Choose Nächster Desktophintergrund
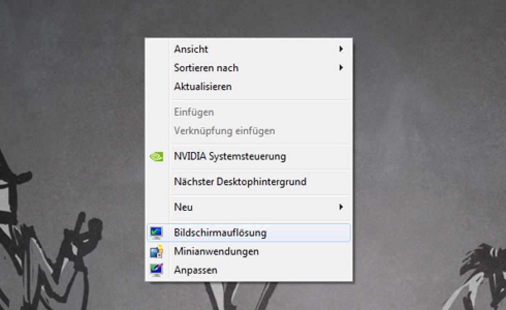Viewport: 506px width, 310px height. (x=240, y=182)
